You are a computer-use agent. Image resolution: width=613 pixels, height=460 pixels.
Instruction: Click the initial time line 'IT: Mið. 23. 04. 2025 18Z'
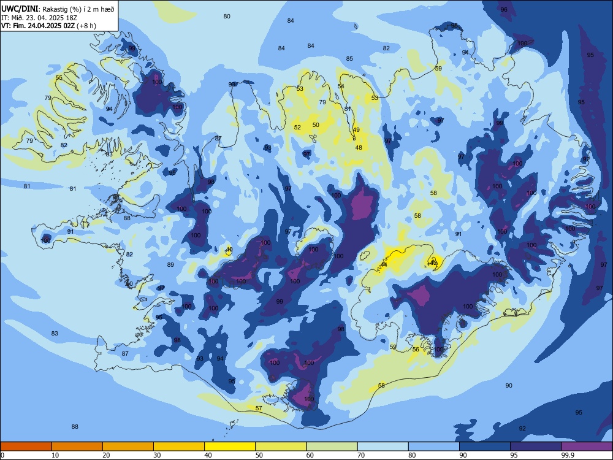coord(39,18)
